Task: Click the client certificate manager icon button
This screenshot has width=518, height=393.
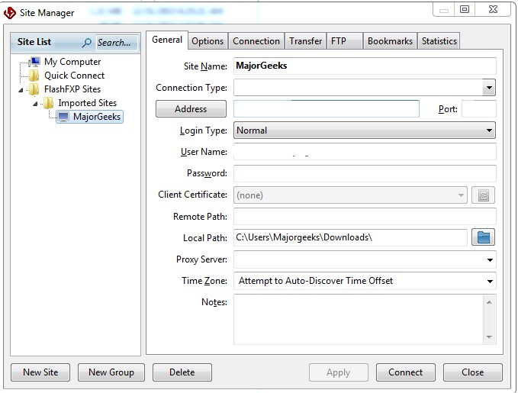Action: click(483, 195)
